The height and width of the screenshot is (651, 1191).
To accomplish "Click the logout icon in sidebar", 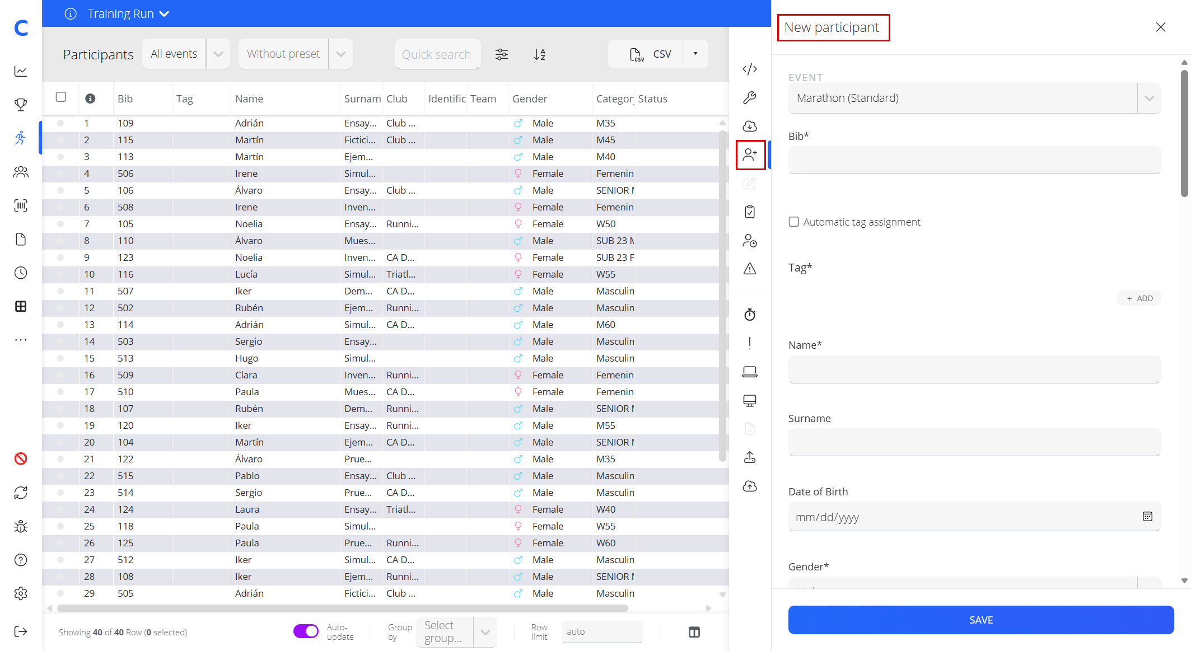I will point(21,631).
